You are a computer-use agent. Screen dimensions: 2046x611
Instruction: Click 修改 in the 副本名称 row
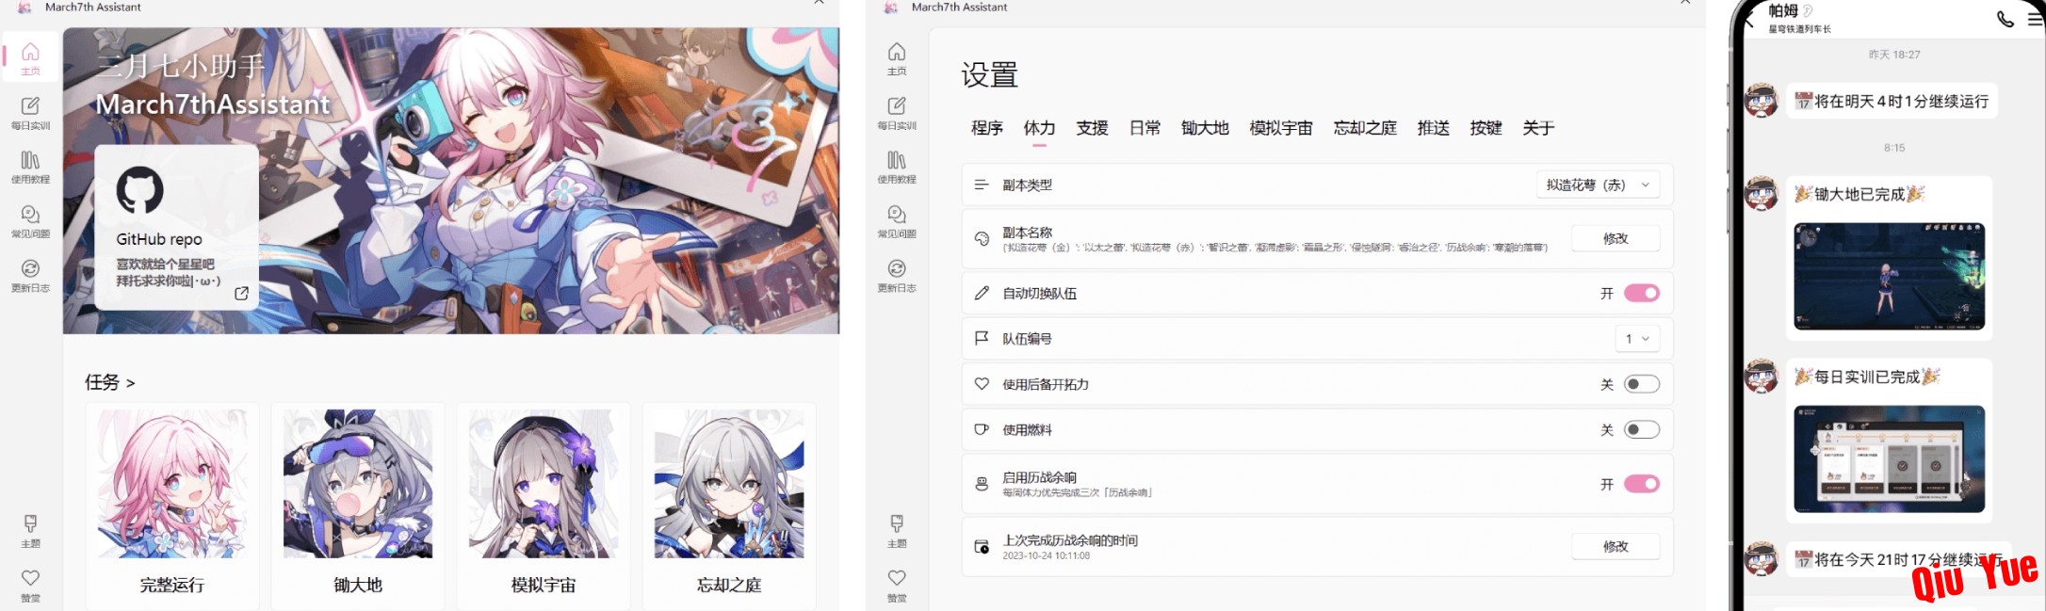click(1616, 238)
